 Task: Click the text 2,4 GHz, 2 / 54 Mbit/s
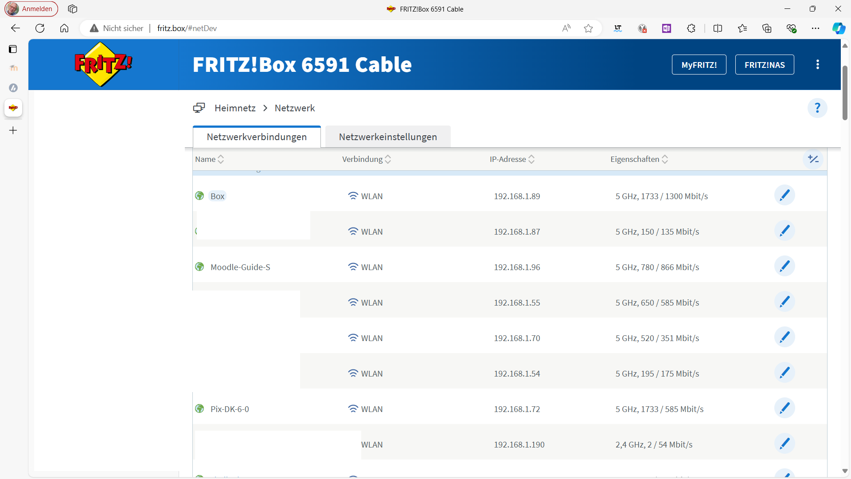[654, 444]
